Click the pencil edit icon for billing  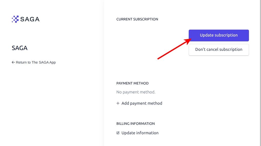pos(118,133)
